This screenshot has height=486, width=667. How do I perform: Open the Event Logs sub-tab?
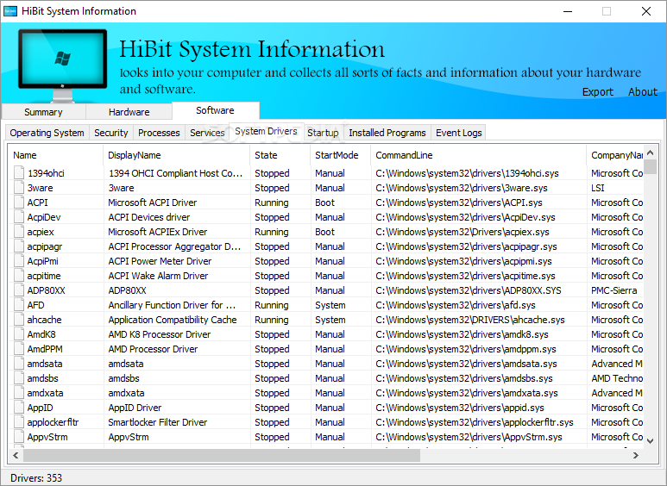pyautogui.click(x=458, y=133)
